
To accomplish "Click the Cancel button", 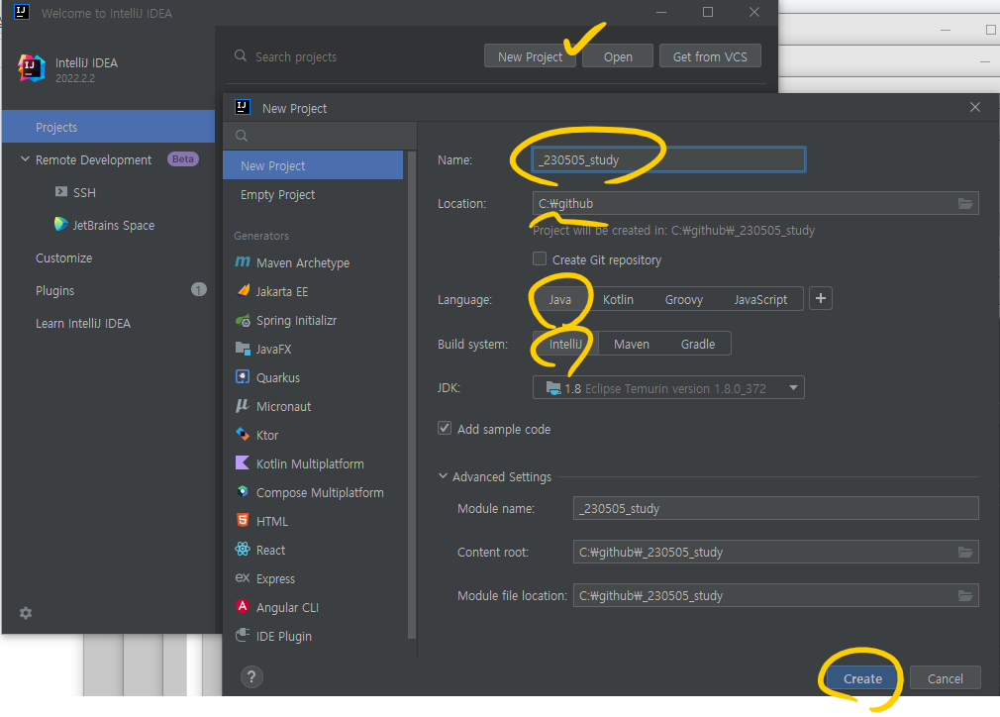I will pyautogui.click(x=946, y=678).
